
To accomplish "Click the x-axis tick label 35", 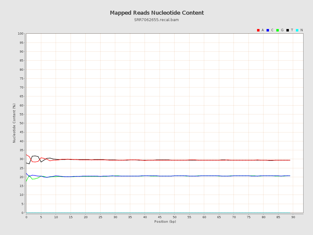I will (130, 217).
